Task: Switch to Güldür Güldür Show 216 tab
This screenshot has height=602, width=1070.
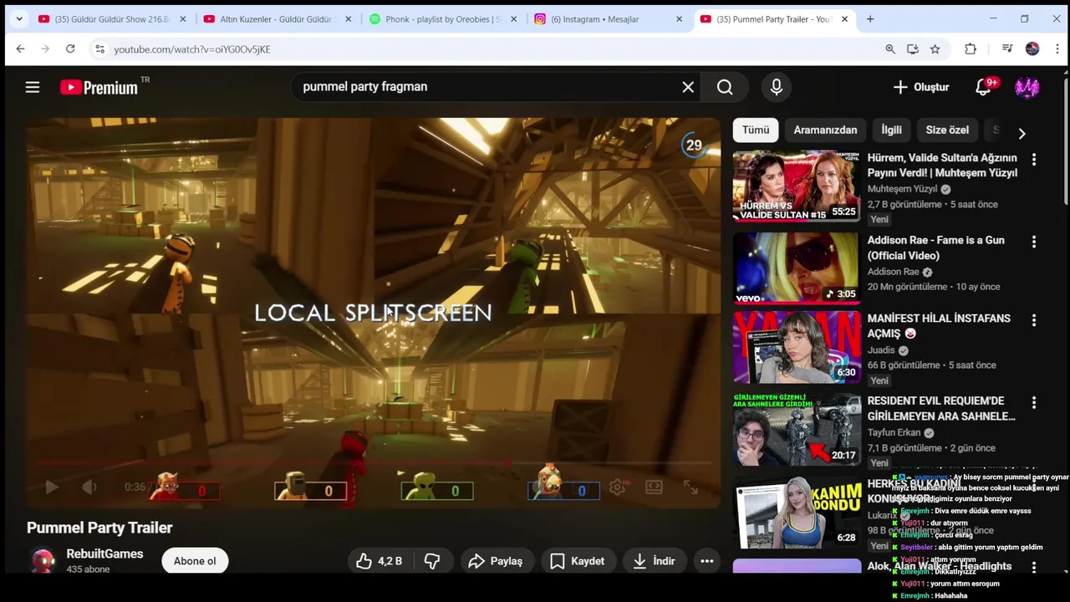Action: coord(111,18)
